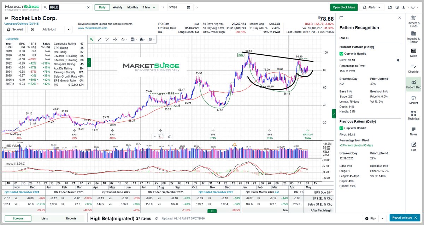Select the green key tool in chart toolbar
Image resolution: width=424 pixels, height=225 pixels.
[92, 39]
